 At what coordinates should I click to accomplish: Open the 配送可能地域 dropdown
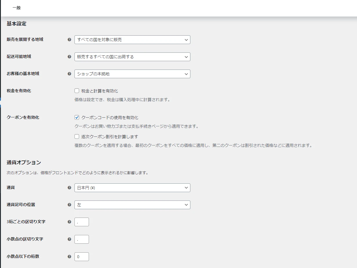pos(132,57)
